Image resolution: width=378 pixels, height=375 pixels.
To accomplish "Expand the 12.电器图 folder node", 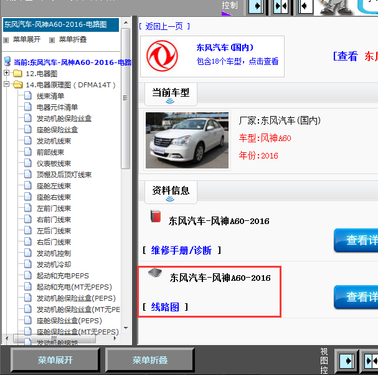I will pos(6,72).
